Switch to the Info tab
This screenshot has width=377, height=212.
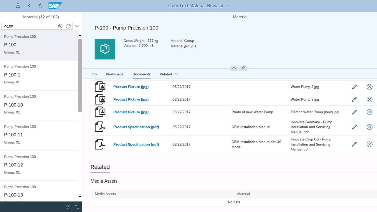click(93, 74)
